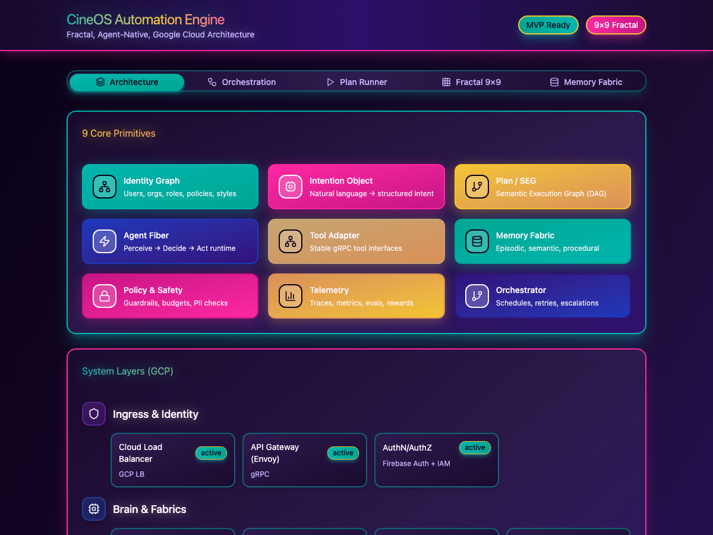Open the Memory Fabric primitive card
713x535 pixels.
coord(542,241)
